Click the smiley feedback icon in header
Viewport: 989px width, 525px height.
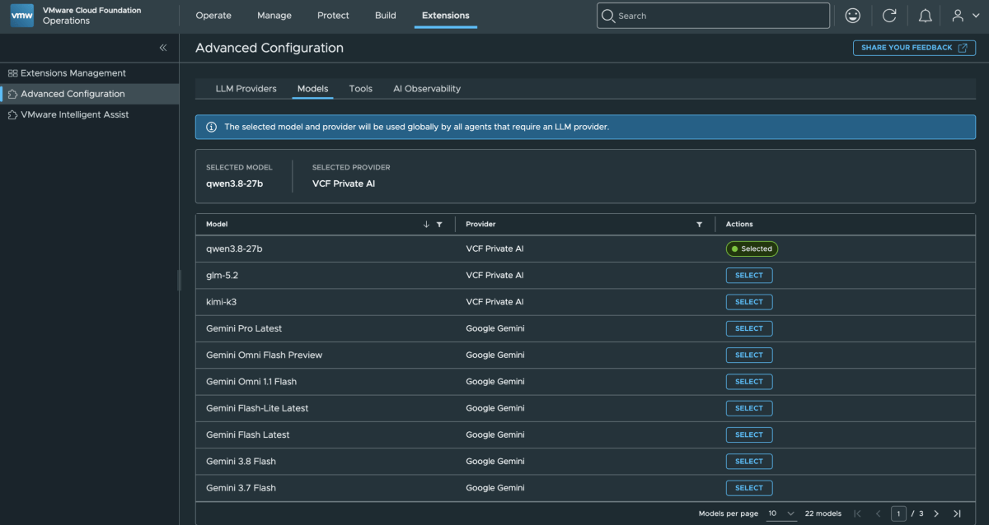pos(853,16)
